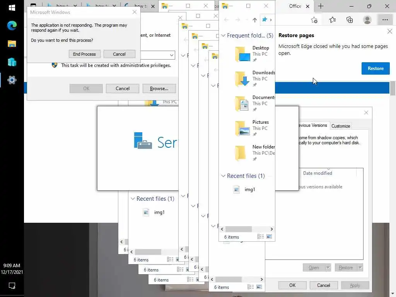Switch to the Office tab in Edge

295,6
